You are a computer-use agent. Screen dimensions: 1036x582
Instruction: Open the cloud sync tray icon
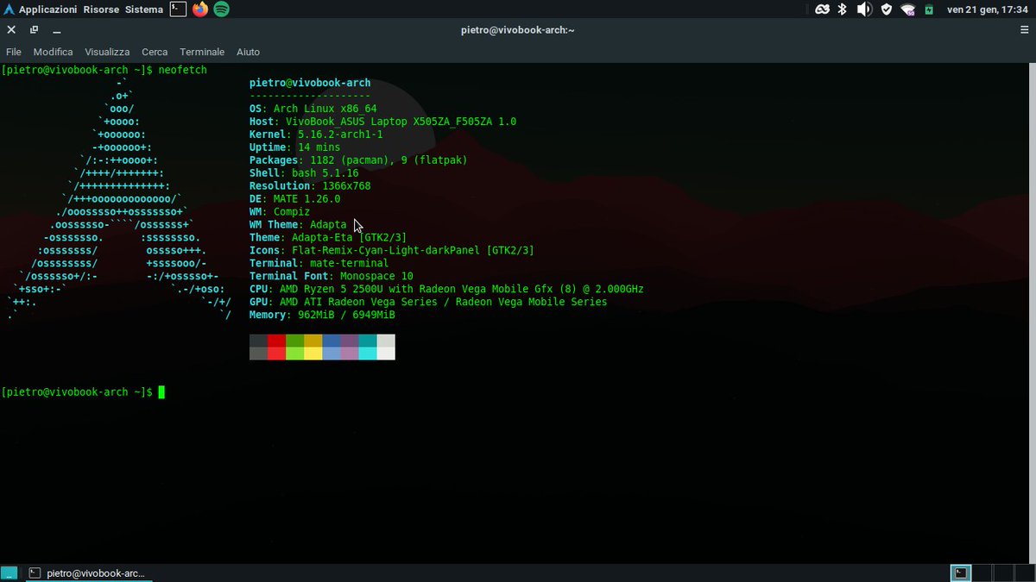pos(822,9)
